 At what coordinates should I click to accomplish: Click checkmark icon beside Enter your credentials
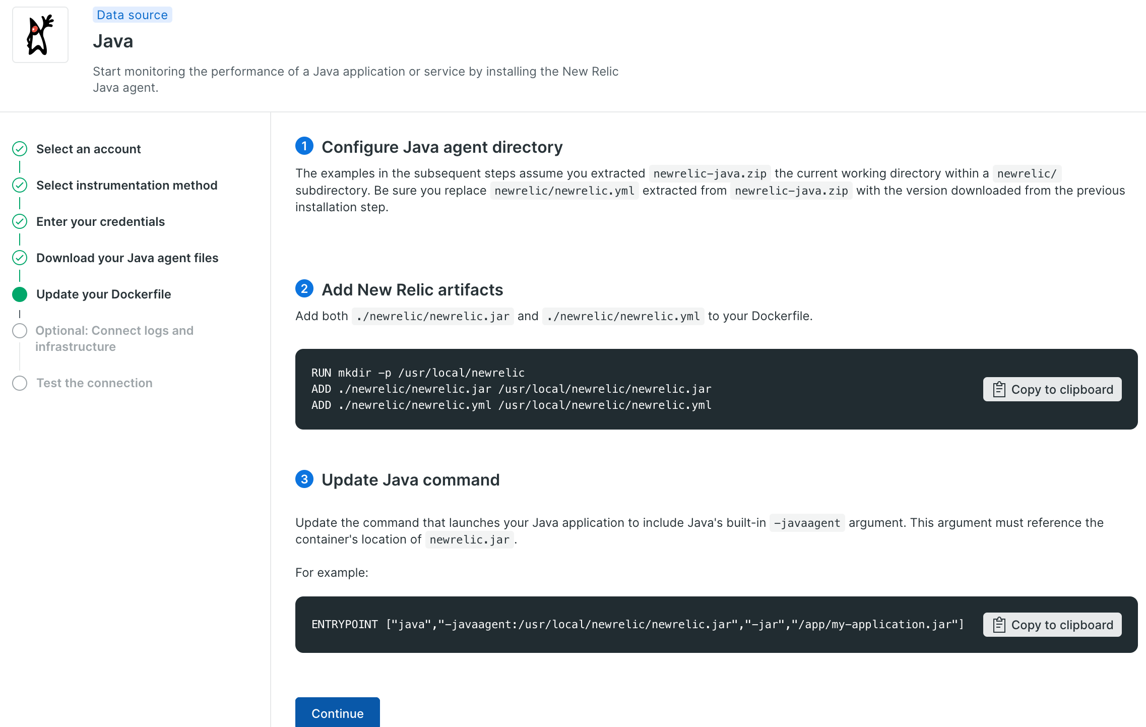(20, 221)
